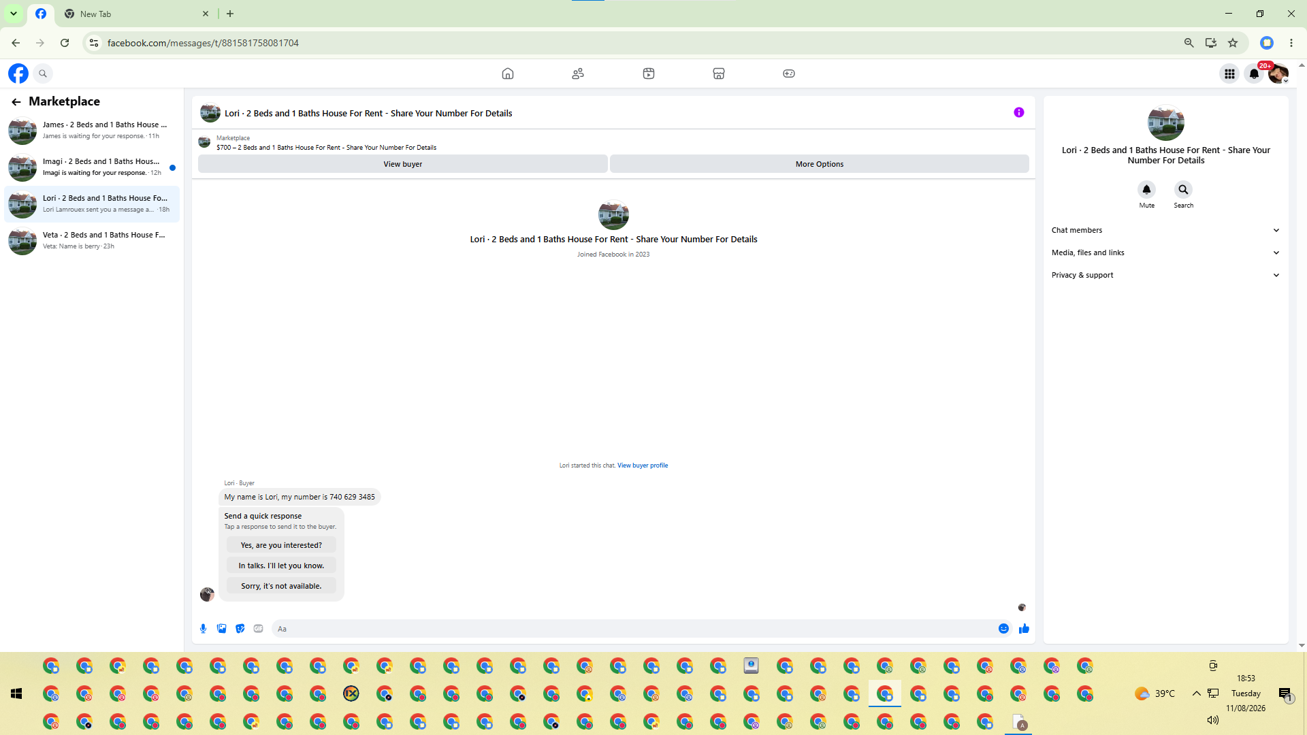This screenshot has height=735, width=1307.
Task: Click the Chrome profile icon in toolbar
Action: click(1267, 43)
